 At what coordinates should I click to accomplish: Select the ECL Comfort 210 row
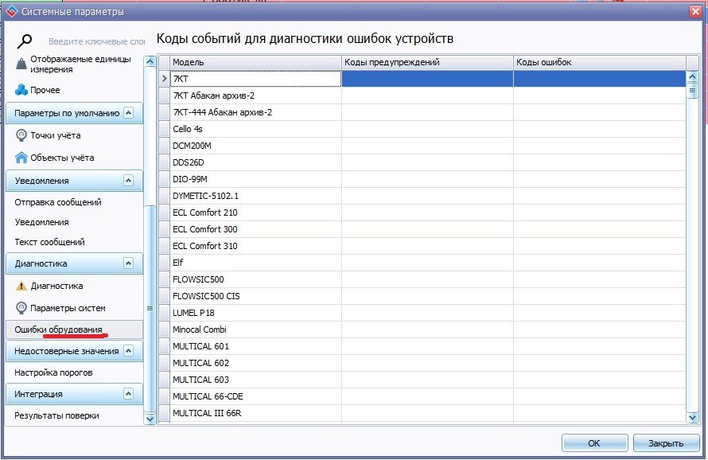tap(422, 212)
